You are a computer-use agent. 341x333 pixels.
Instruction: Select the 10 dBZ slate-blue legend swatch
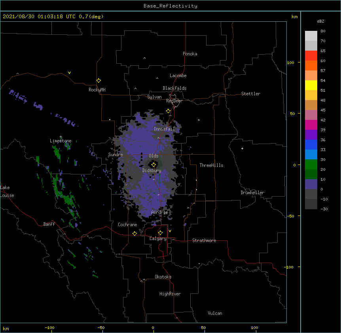[311, 184]
